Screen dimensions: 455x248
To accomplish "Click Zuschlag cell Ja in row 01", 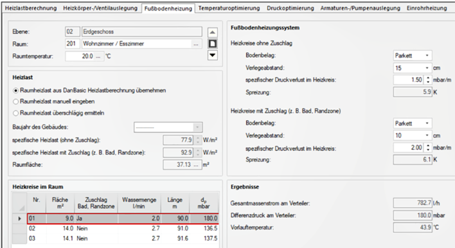I will (96, 218).
